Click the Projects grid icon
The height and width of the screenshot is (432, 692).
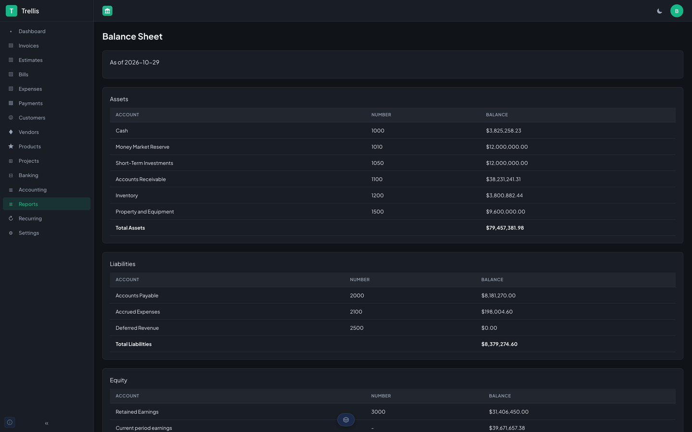coord(11,161)
